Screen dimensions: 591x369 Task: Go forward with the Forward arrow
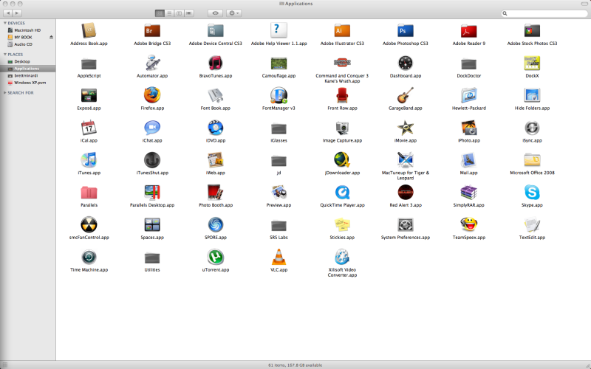[17, 13]
